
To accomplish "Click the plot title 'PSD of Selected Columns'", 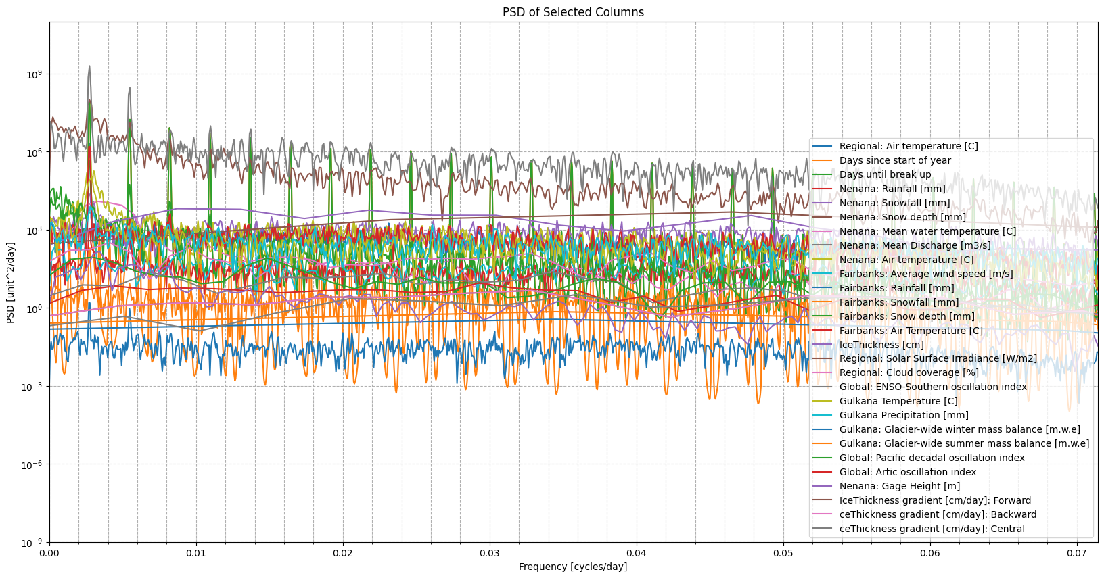I will pyautogui.click(x=573, y=12).
